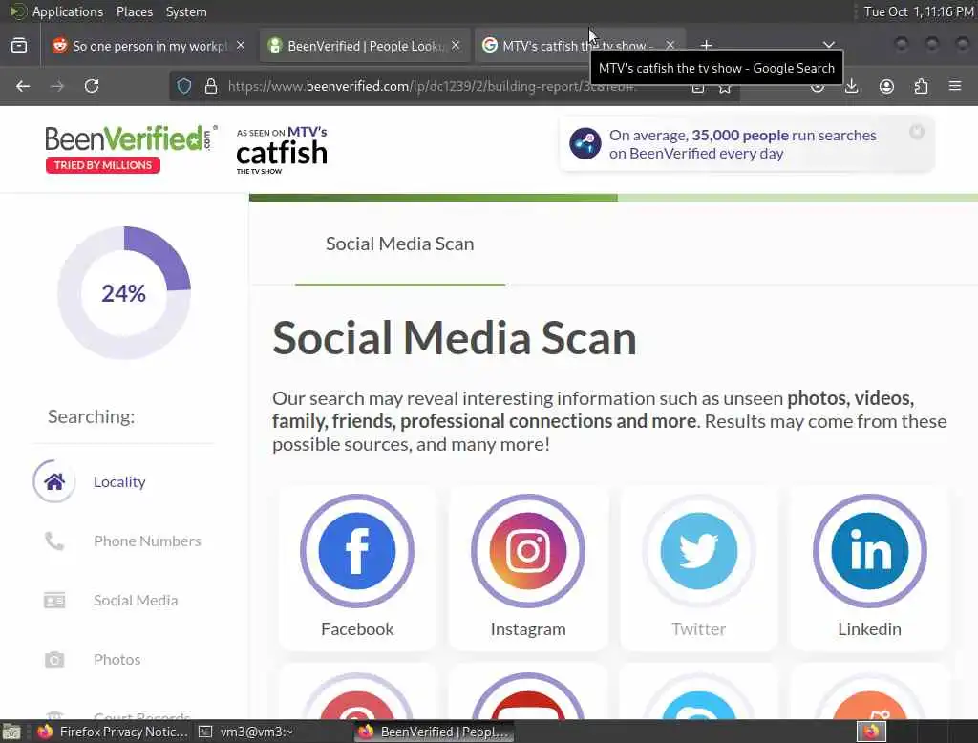Click the Firefox Privacy Notice taskbar window

(x=113, y=732)
